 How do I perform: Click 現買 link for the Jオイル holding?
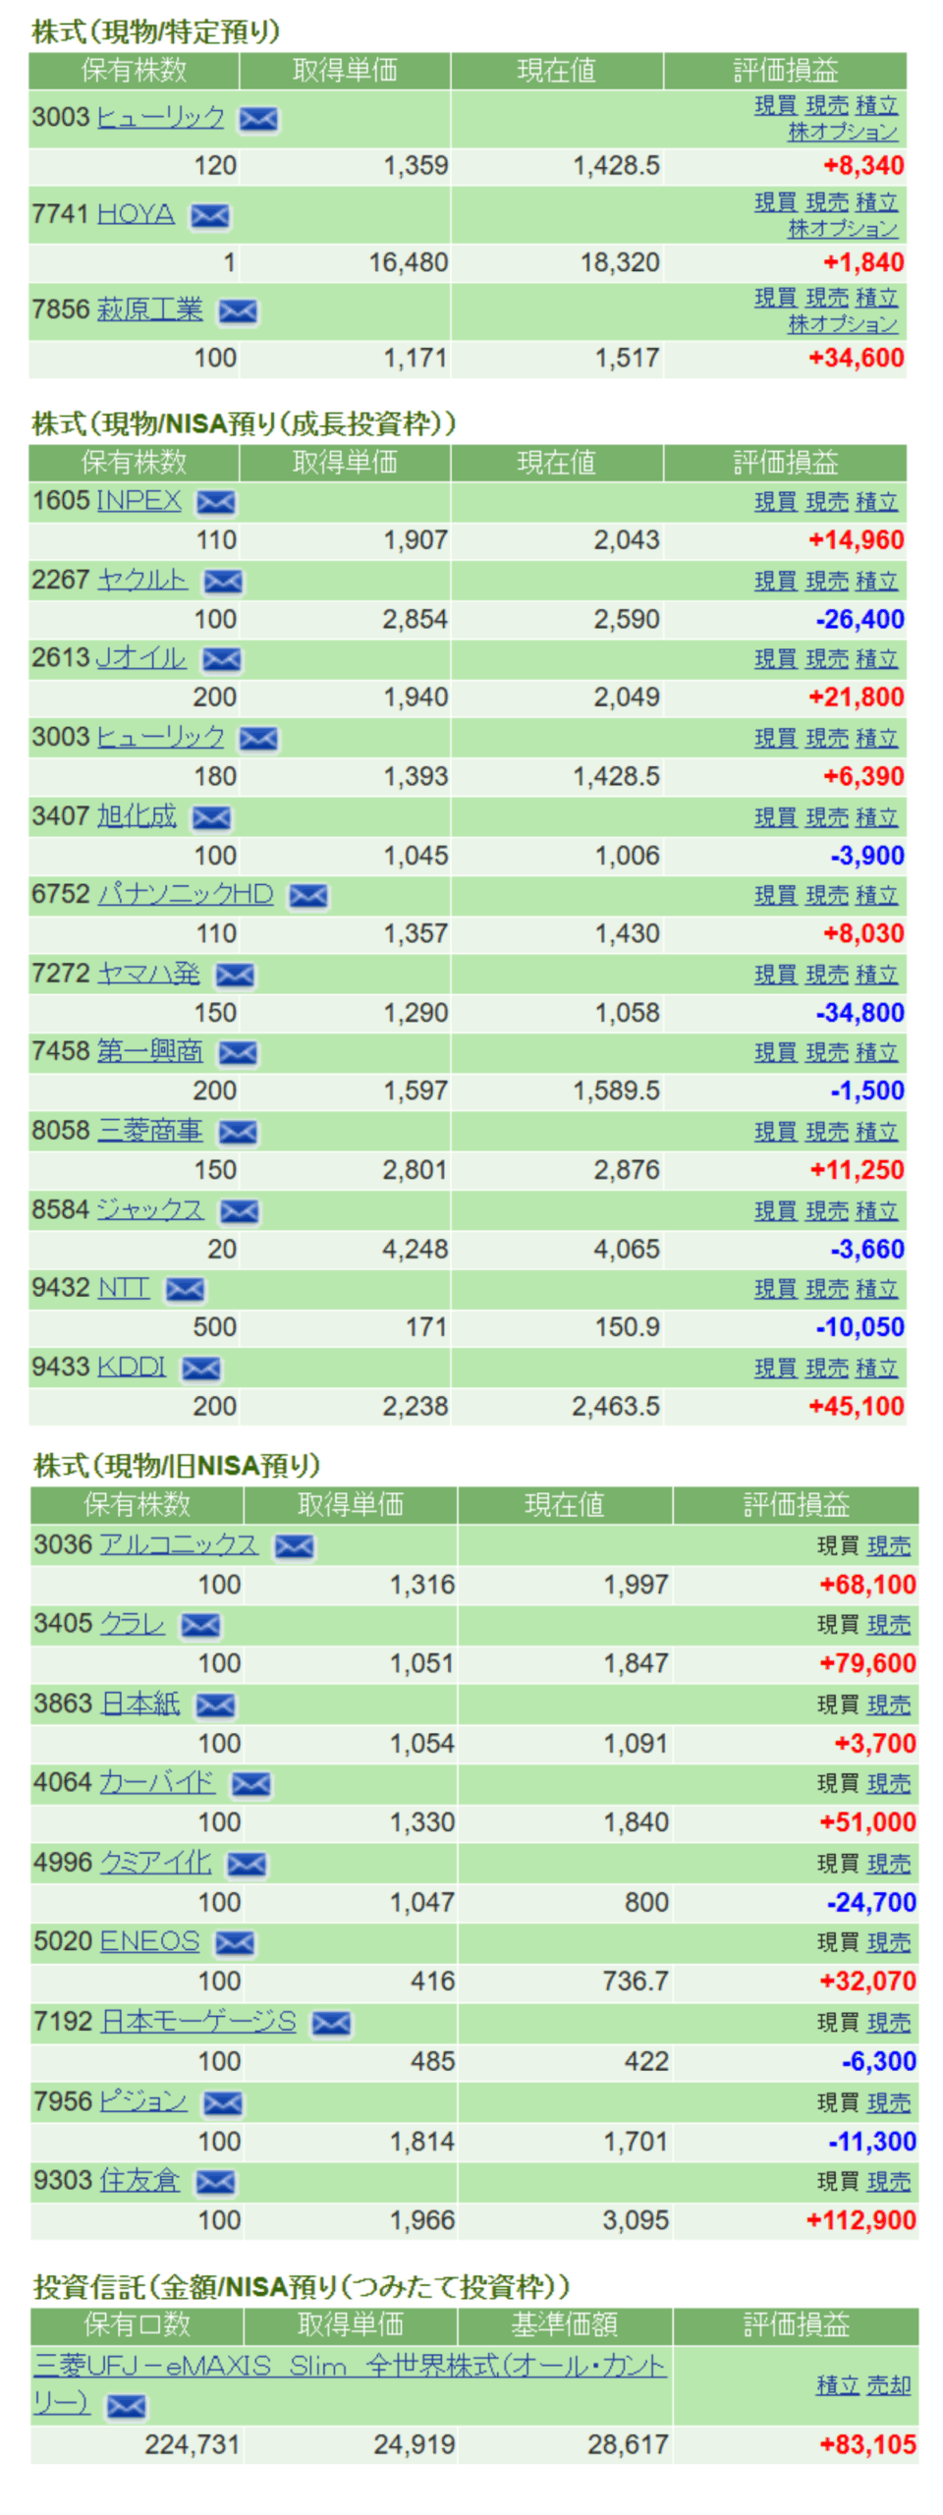click(x=774, y=658)
